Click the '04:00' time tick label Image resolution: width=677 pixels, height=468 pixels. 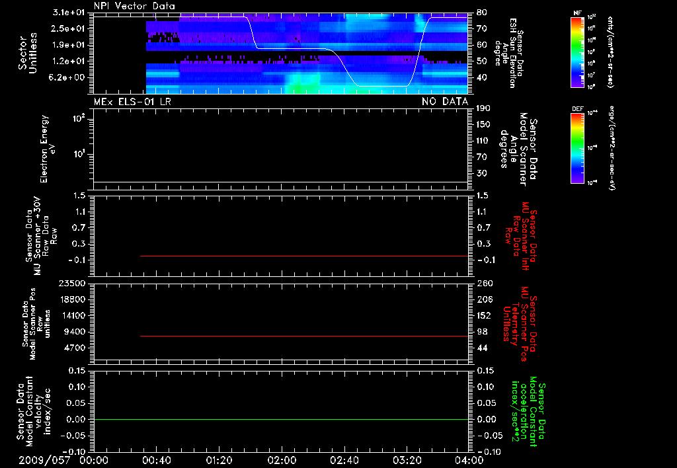coord(469,460)
